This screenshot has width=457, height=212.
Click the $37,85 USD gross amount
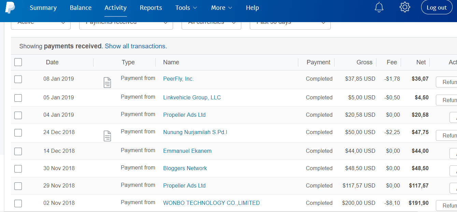pyautogui.click(x=360, y=79)
